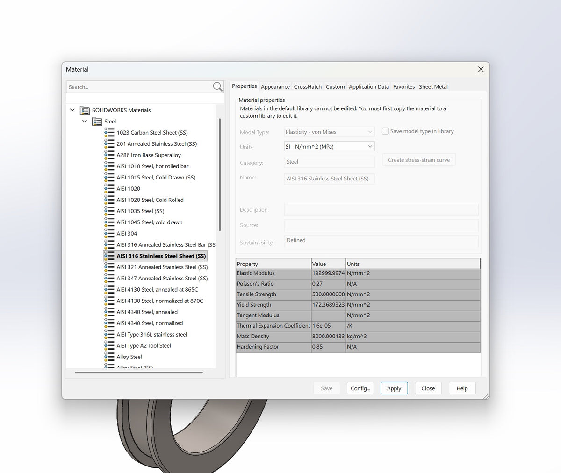Click the material tree horizontal scrollbar
This screenshot has width=561, height=473.
coord(139,373)
